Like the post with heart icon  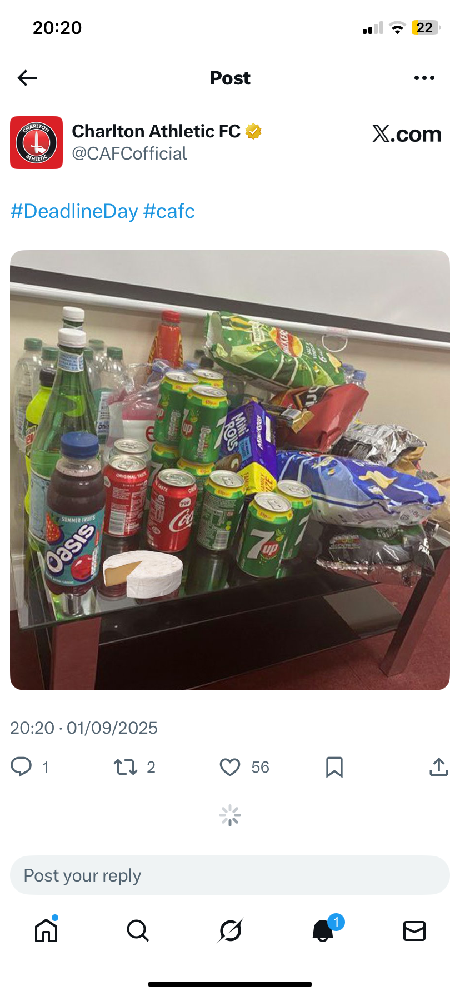point(230,767)
